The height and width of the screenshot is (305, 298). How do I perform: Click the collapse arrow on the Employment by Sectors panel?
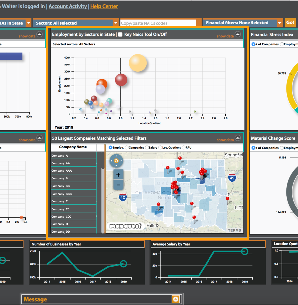coord(237,34)
